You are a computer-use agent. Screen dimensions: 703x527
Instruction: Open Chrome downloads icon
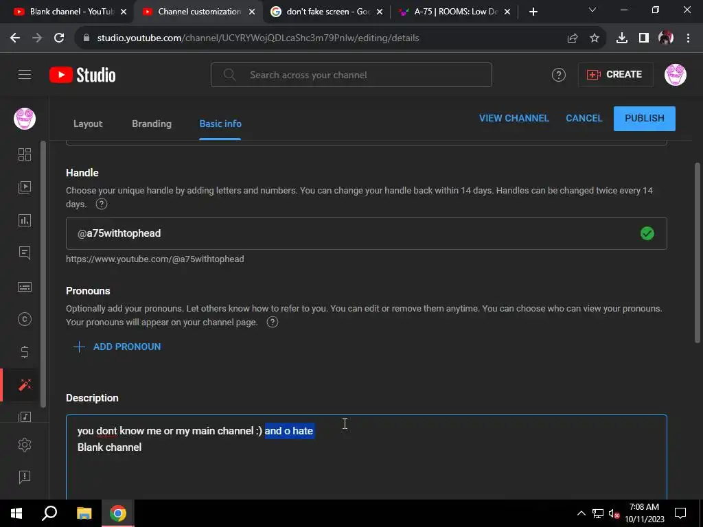(622, 38)
